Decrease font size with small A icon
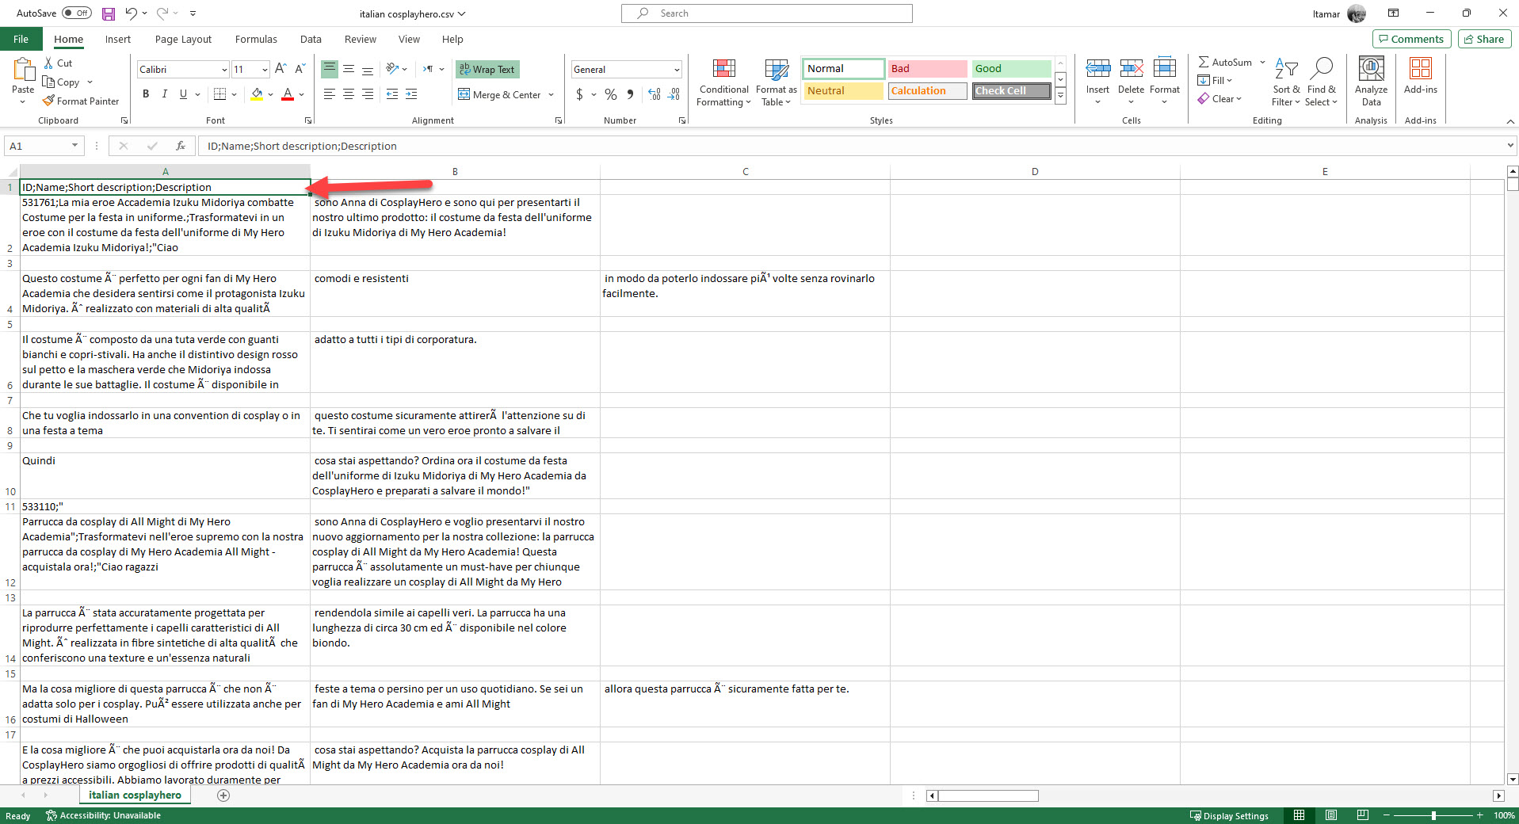The width and height of the screenshot is (1519, 824). pos(300,69)
